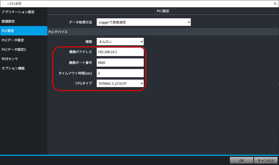Close the システム設定 window
The width and height of the screenshot is (279, 165).
[x=275, y=3]
